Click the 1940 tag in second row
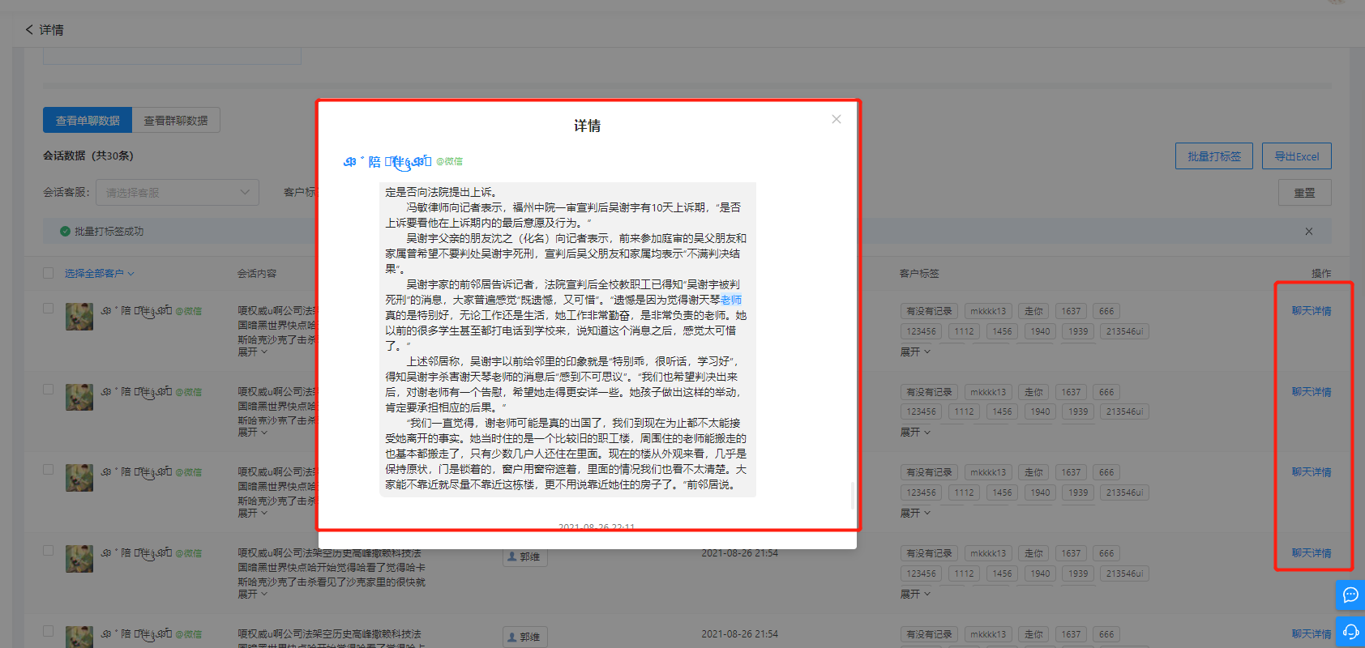 tap(1040, 411)
